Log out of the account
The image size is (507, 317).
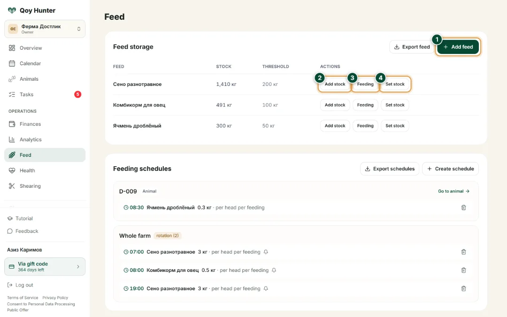click(20, 285)
